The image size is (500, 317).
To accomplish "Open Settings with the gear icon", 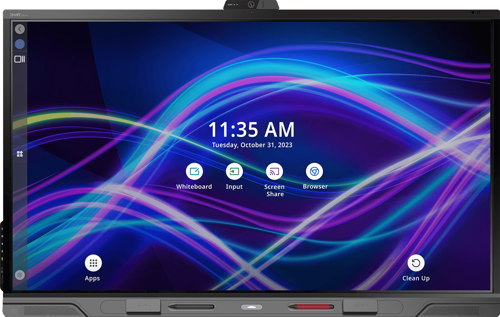I will [x=20, y=275].
